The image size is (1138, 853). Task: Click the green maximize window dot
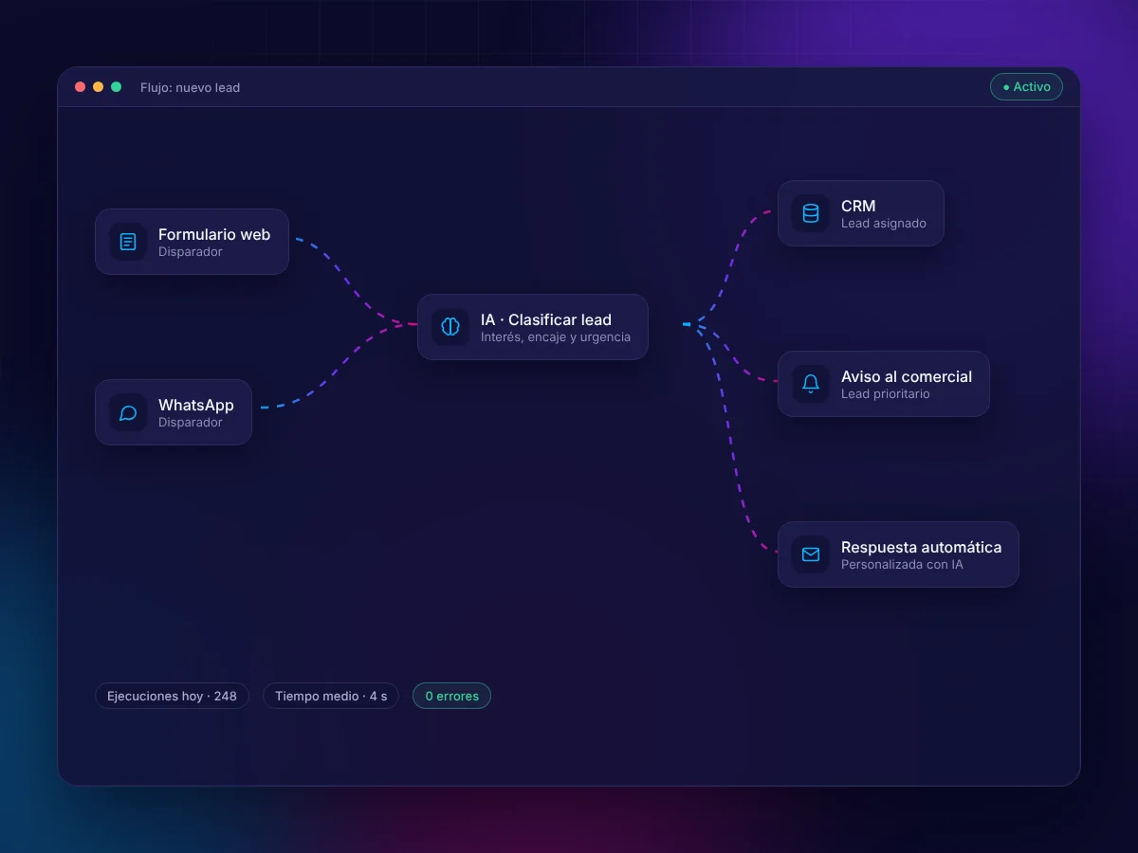point(116,87)
